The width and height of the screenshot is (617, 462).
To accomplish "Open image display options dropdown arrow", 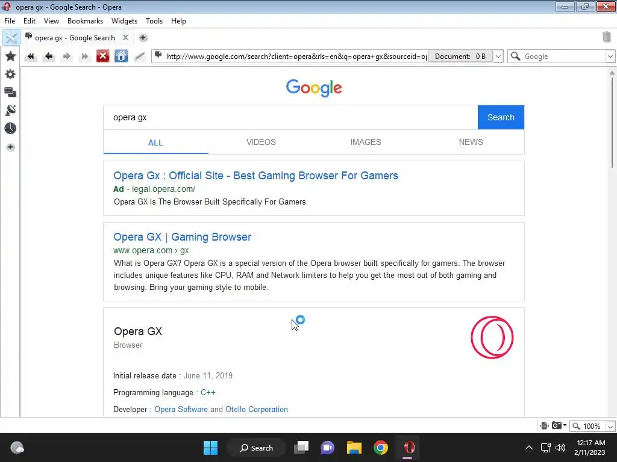I will pos(565,425).
